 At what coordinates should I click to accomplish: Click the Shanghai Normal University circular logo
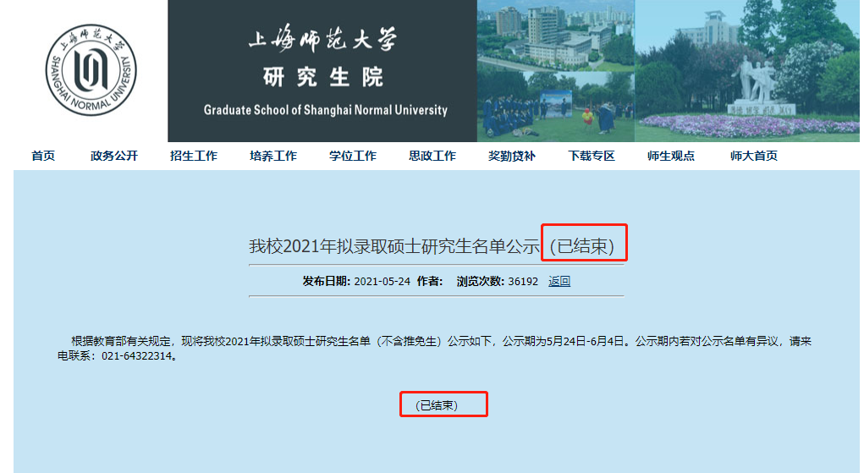coord(91,70)
